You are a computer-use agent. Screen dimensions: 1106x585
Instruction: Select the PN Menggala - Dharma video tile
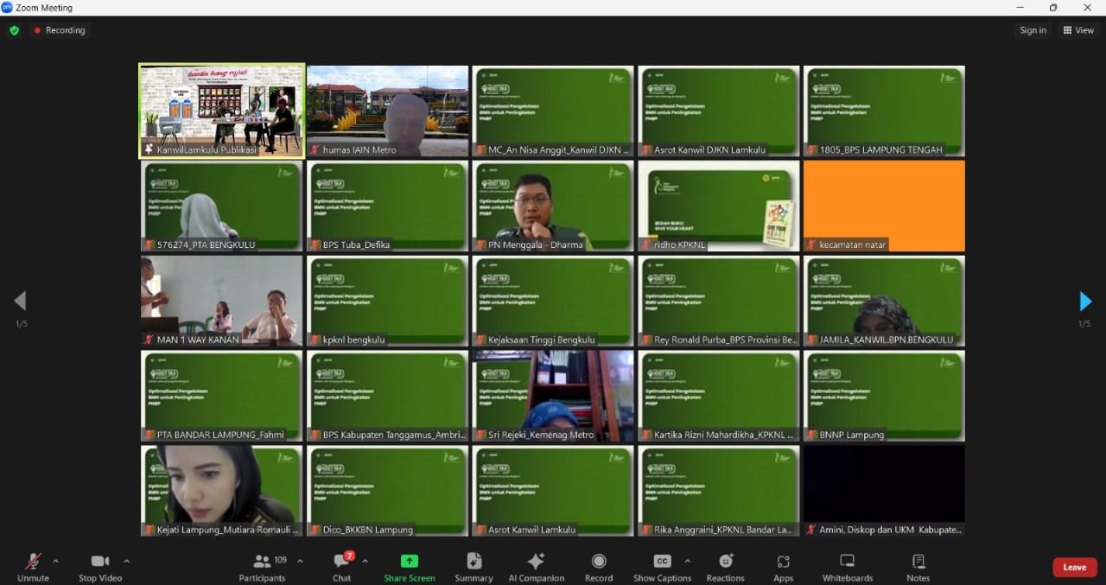553,206
